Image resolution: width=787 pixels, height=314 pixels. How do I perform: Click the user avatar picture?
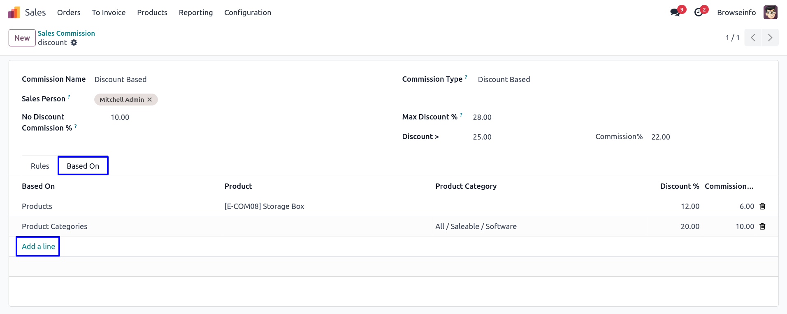click(x=770, y=13)
